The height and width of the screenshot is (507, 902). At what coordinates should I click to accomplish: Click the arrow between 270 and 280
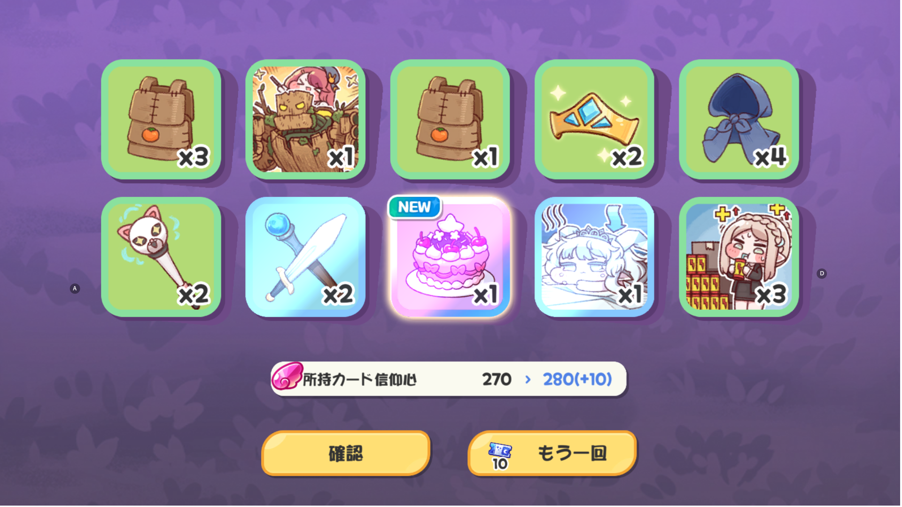[x=528, y=379]
